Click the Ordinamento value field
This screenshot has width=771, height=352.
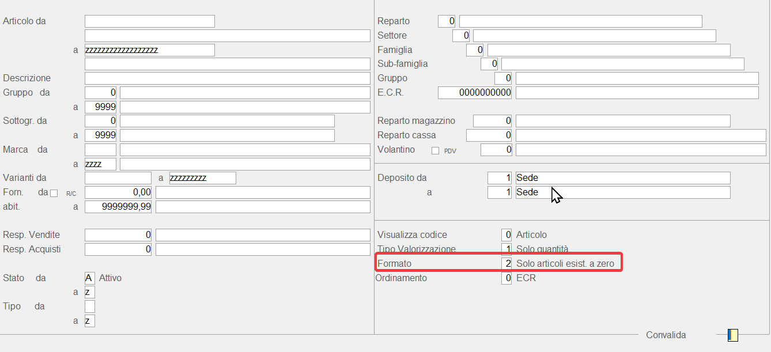point(507,278)
